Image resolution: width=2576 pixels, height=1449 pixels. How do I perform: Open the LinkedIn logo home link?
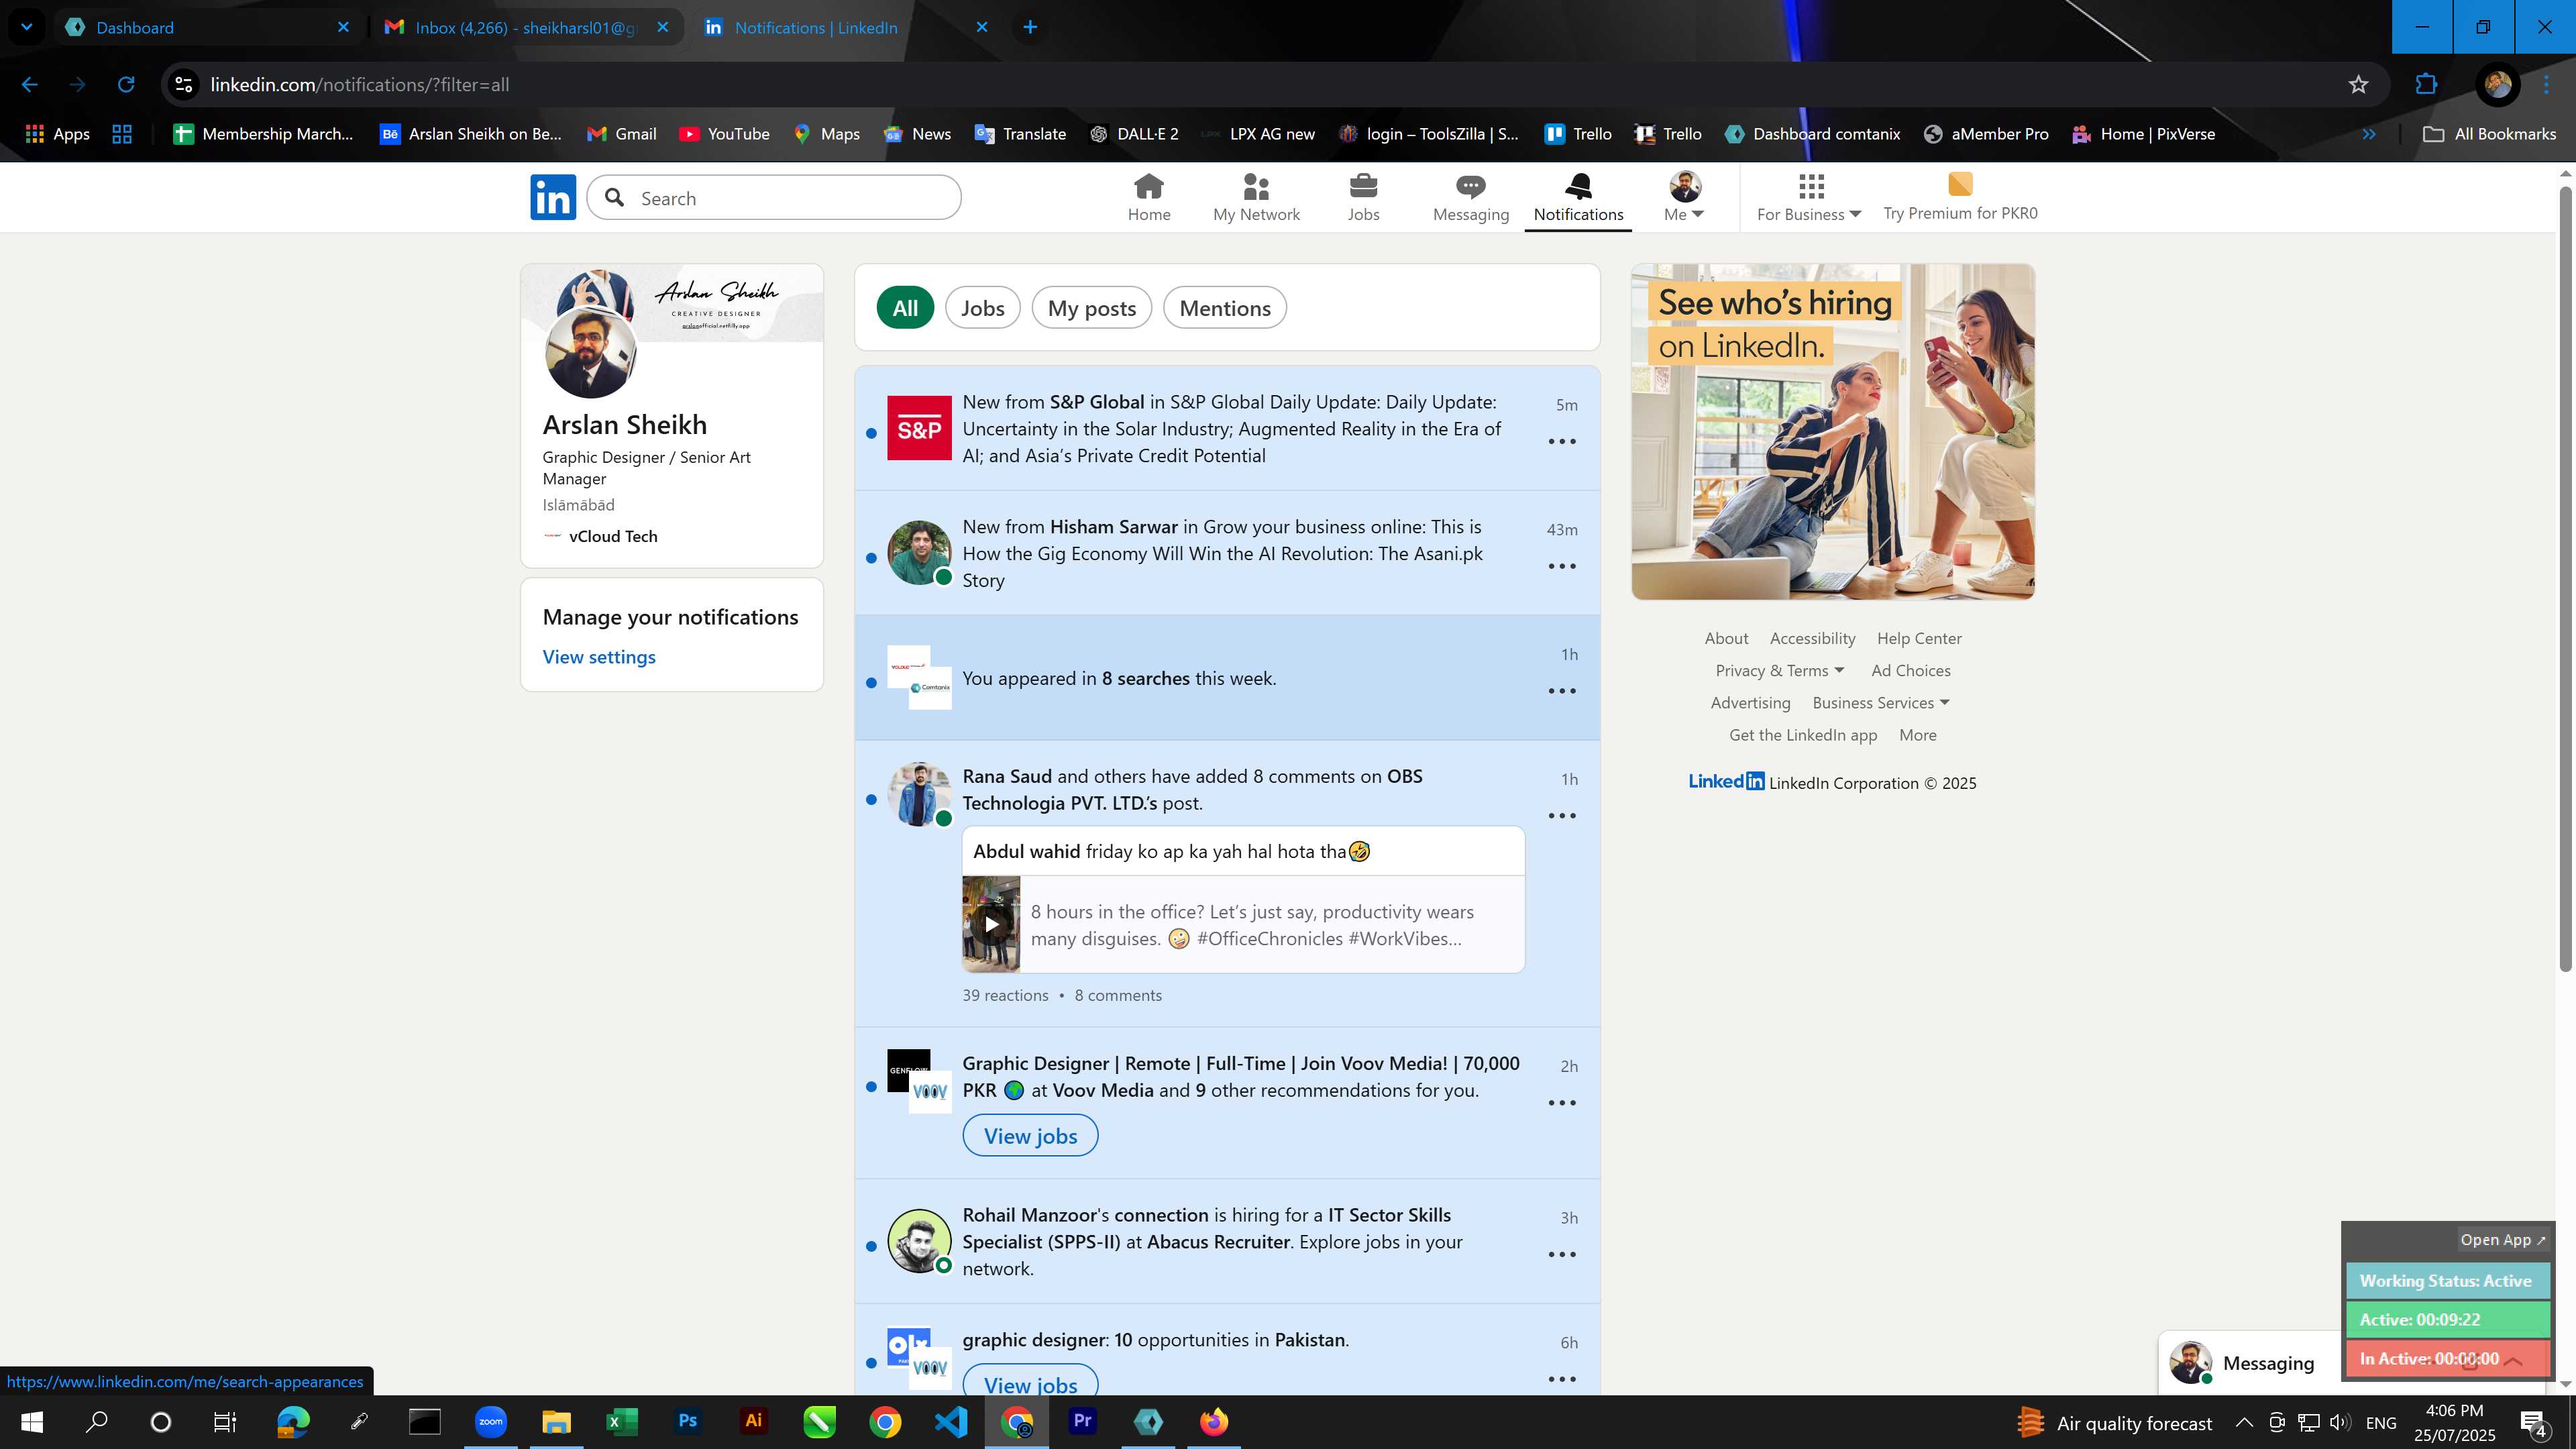pos(553,197)
